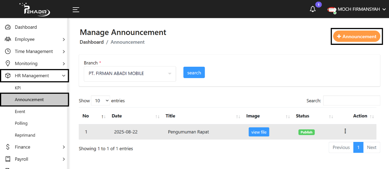Open the Polling menu item

[20, 123]
